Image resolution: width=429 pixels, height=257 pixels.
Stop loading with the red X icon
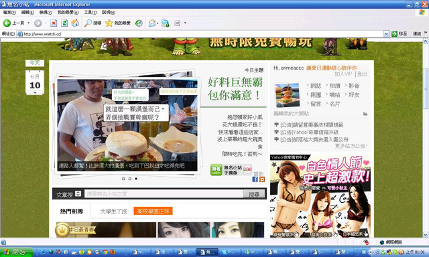point(54,23)
